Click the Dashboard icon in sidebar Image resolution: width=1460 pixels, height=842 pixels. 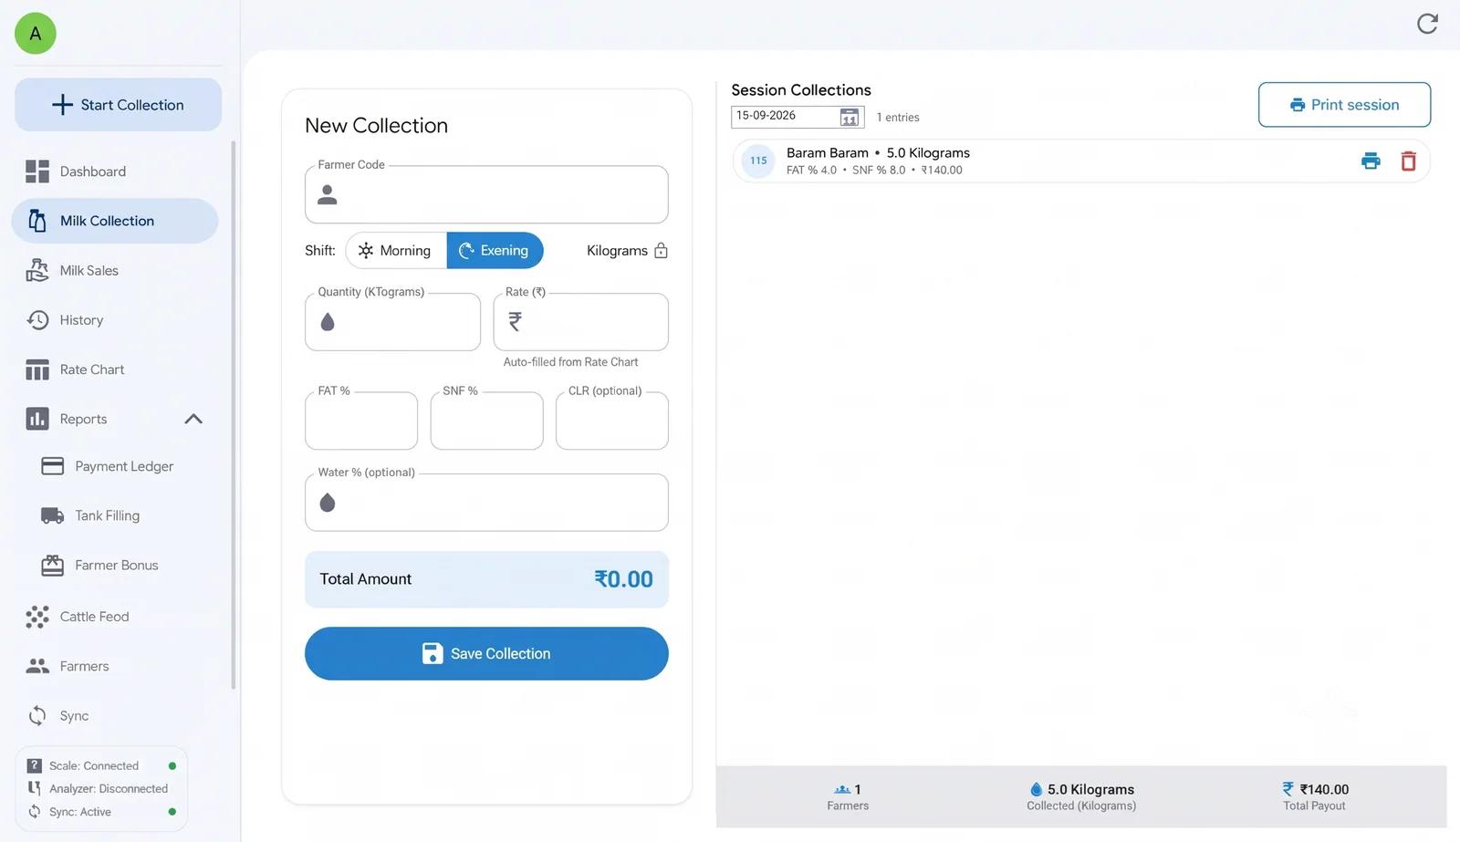click(x=37, y=172)
